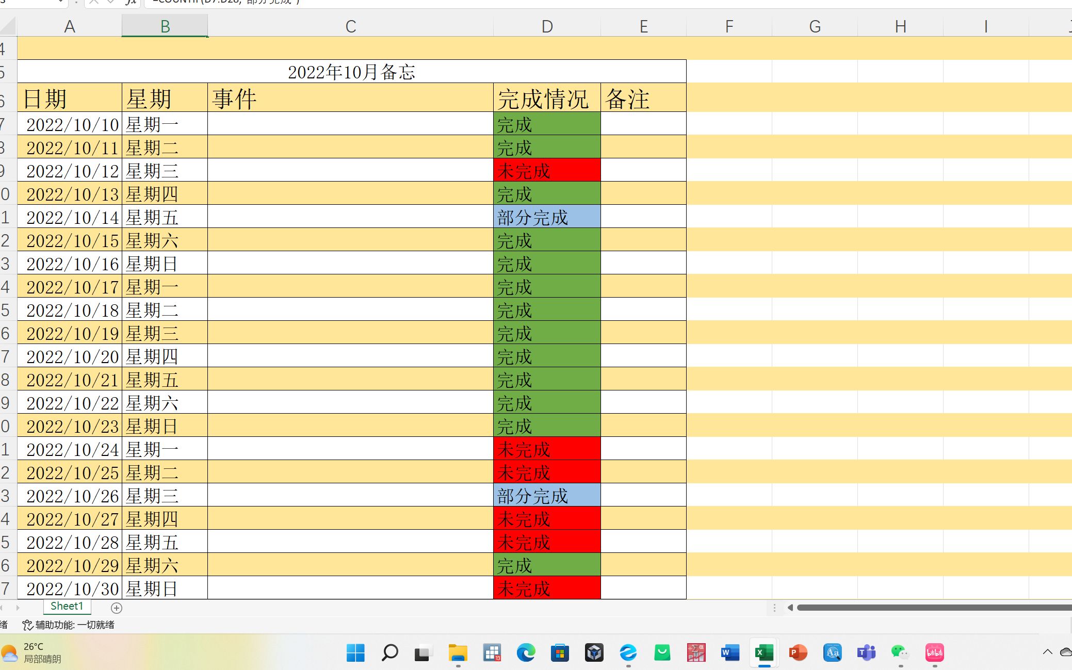Open the red math formula app on taskbar
Screen dimensions: 1072x670
point(696,652)
